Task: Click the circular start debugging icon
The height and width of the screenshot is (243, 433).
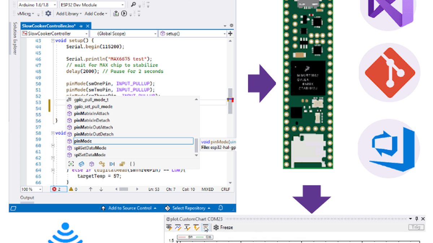Action: 124,14
